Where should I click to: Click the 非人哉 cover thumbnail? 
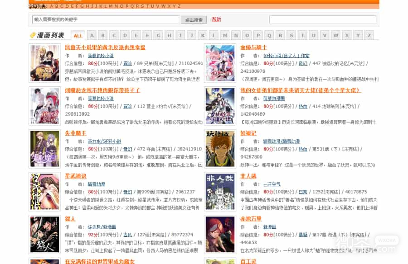click(220, 192)
